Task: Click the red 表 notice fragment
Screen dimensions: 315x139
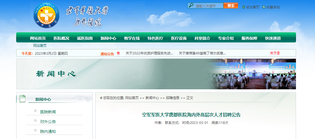Action: [118, 53]
